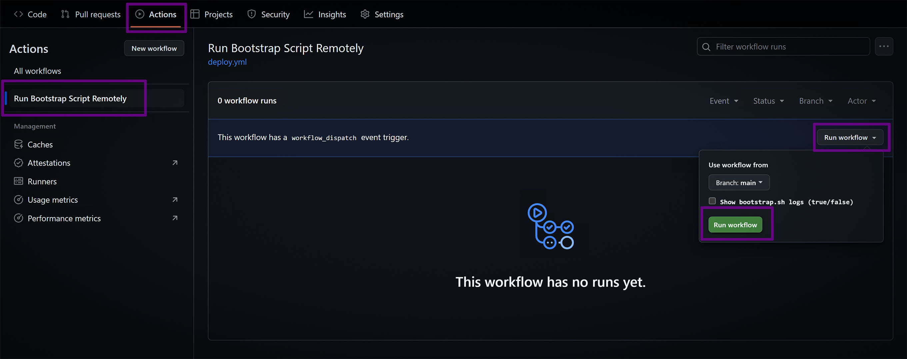Click the Attestations badge icon
The width and height of the screenshot is (907, 359).
(19, 163)
